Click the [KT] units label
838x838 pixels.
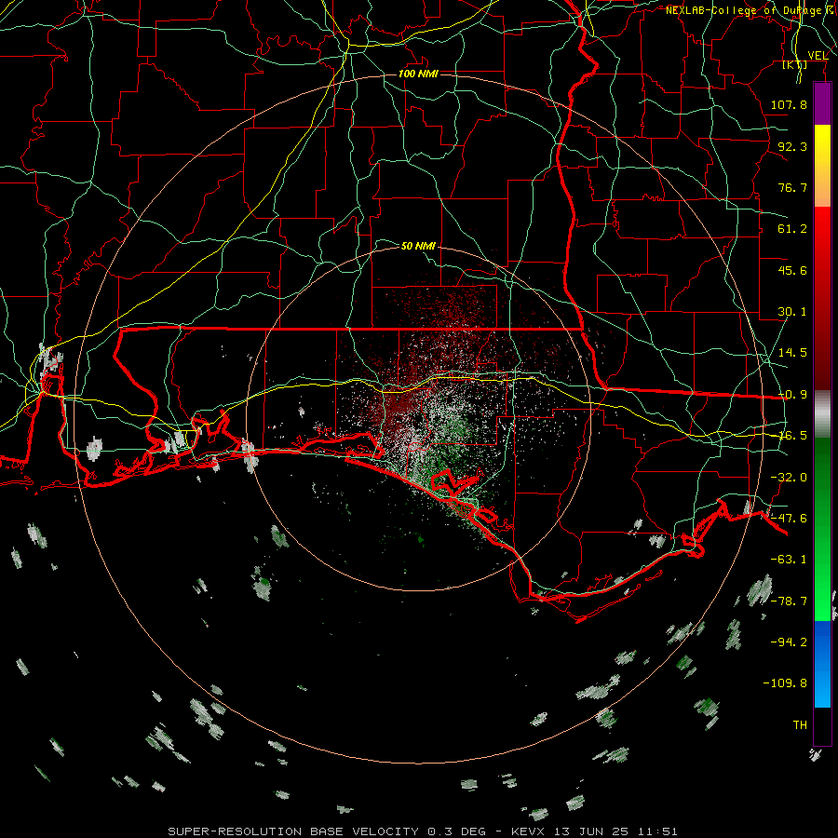[x=795, y=64]
